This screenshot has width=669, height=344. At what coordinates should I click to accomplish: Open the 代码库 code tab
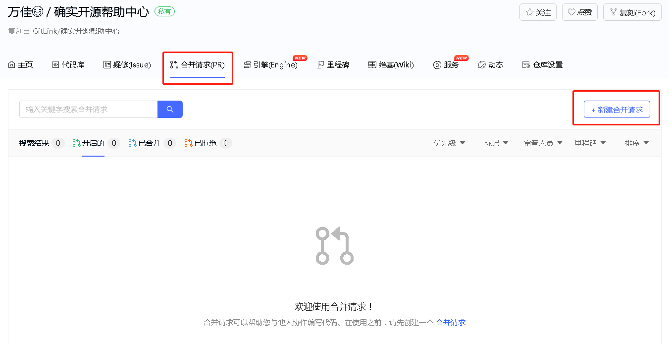point(68,65)
